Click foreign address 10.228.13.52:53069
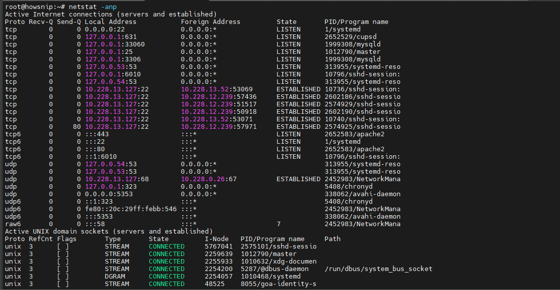This screenshot has width=560, height=290. (x=216, y=89)
